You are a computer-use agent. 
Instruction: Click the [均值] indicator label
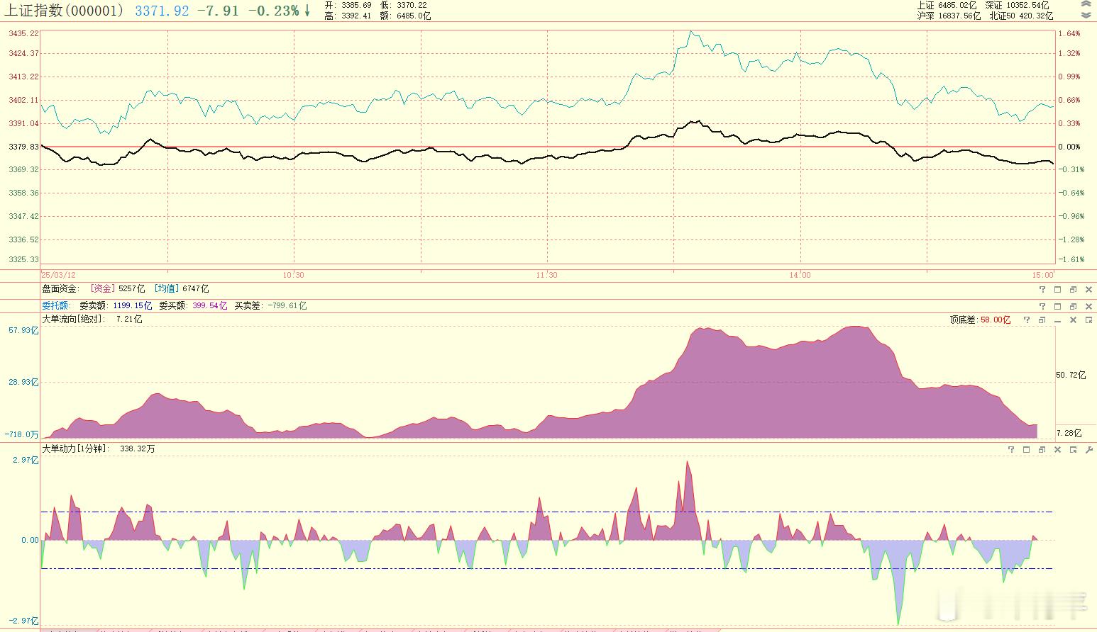pyautogui.click(x=167, y=288)
